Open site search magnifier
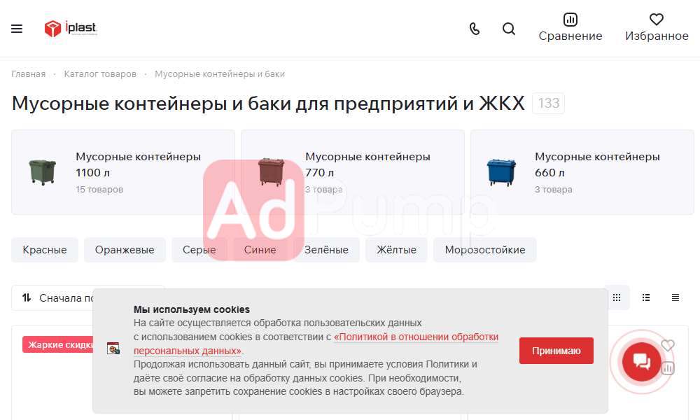Screen dimensions: 700x420 (x=509, y=29)
